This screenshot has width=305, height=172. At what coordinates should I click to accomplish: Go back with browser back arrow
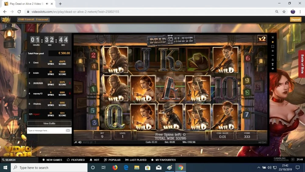tap(5, 12)
